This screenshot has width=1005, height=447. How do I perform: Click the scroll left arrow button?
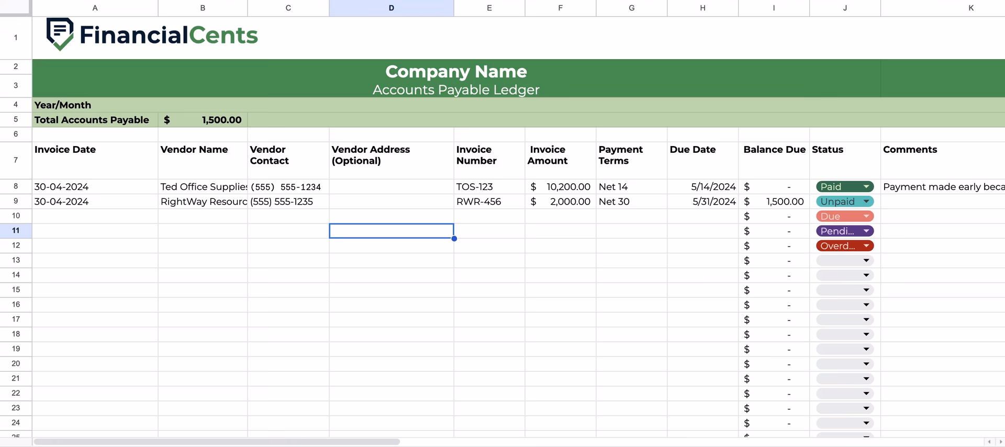[x=989, y=442]
